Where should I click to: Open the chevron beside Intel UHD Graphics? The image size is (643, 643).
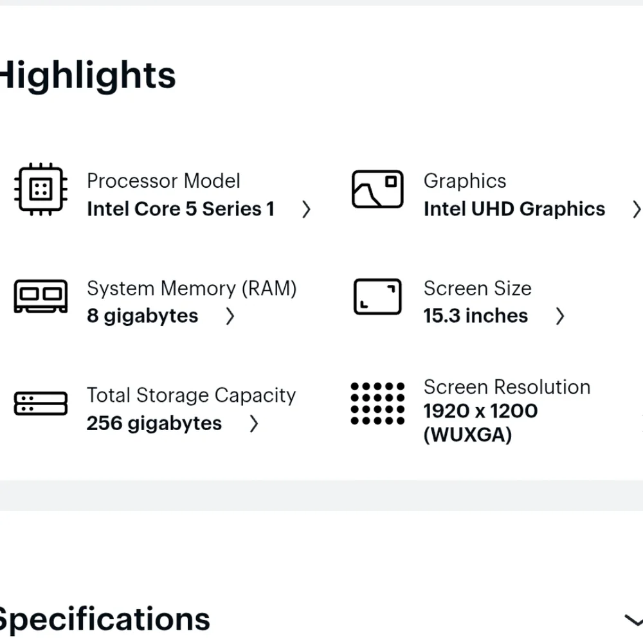(x=637, y=210)
